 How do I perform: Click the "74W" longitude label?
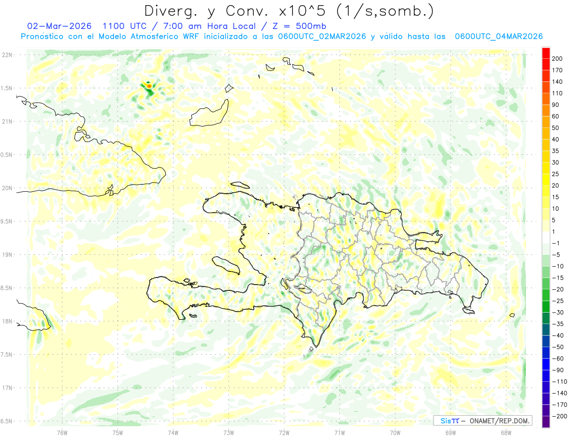pyautogui.click(x=173, y=432)
